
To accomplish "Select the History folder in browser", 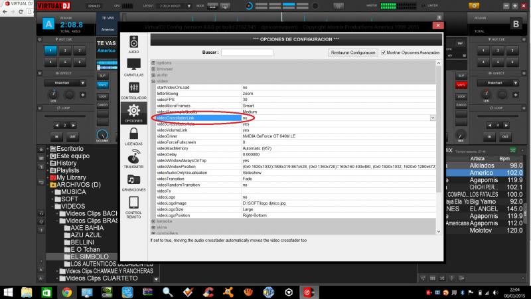I will 66,163.
